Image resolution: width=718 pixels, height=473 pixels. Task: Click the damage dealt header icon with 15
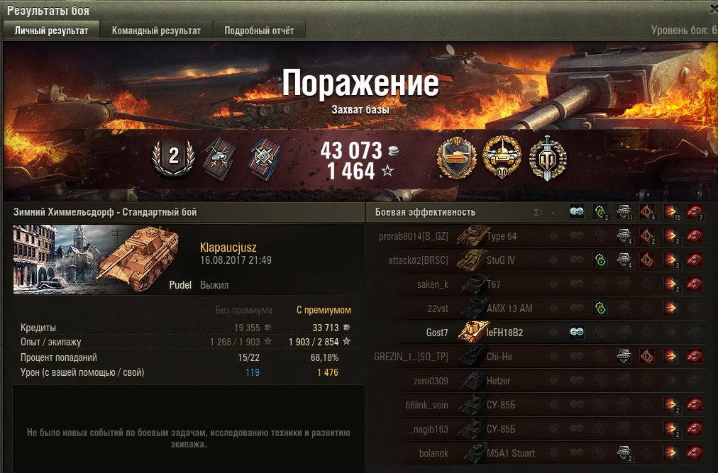(x=672, y=212)
